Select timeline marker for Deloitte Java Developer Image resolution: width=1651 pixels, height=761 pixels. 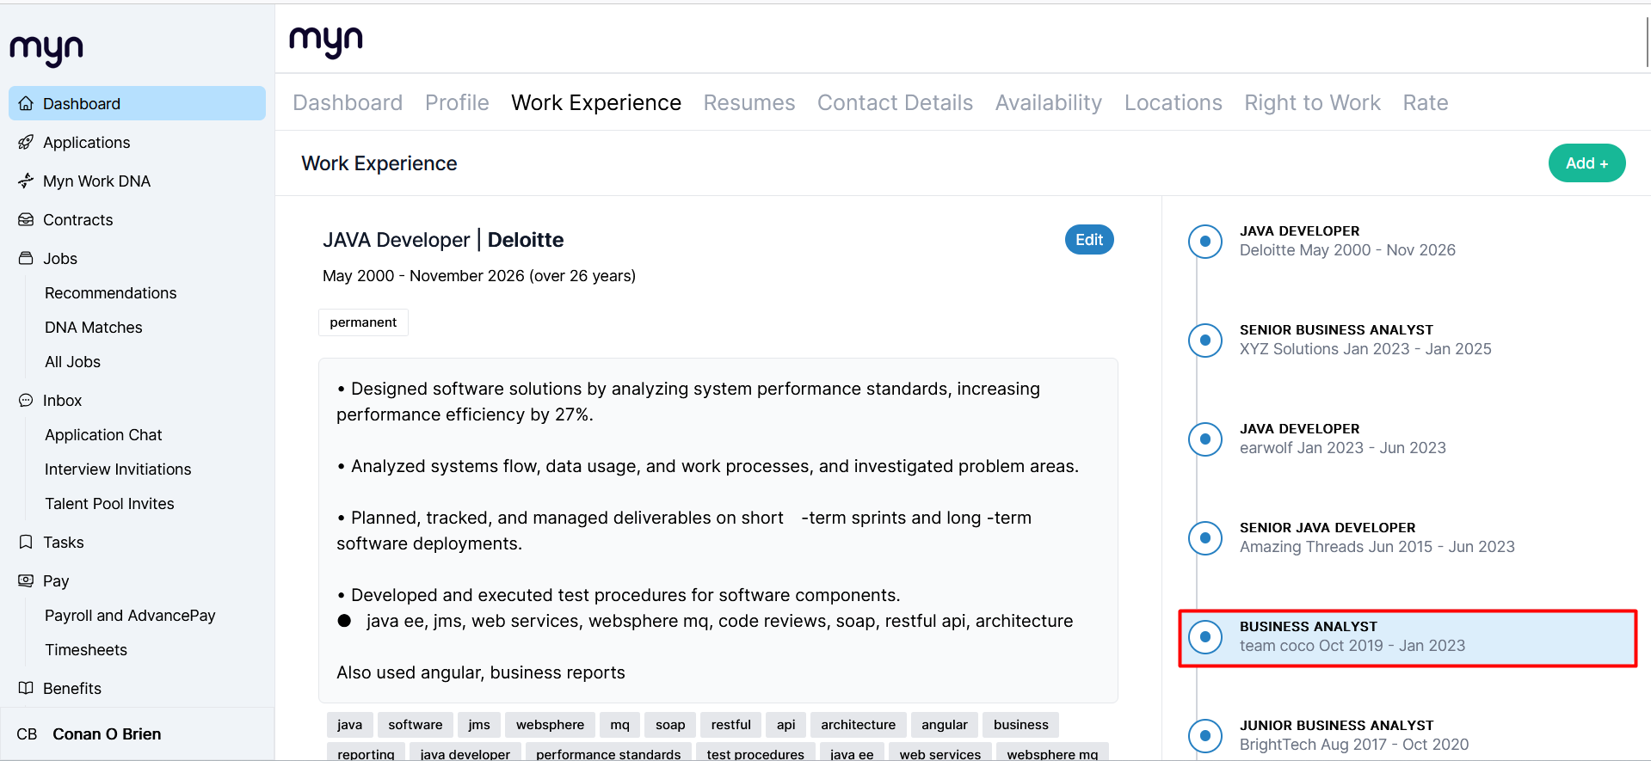click(1205, 242)
